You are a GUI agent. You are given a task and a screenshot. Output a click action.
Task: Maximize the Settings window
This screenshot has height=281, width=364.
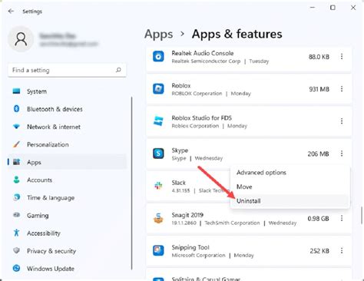click(333, 8)
